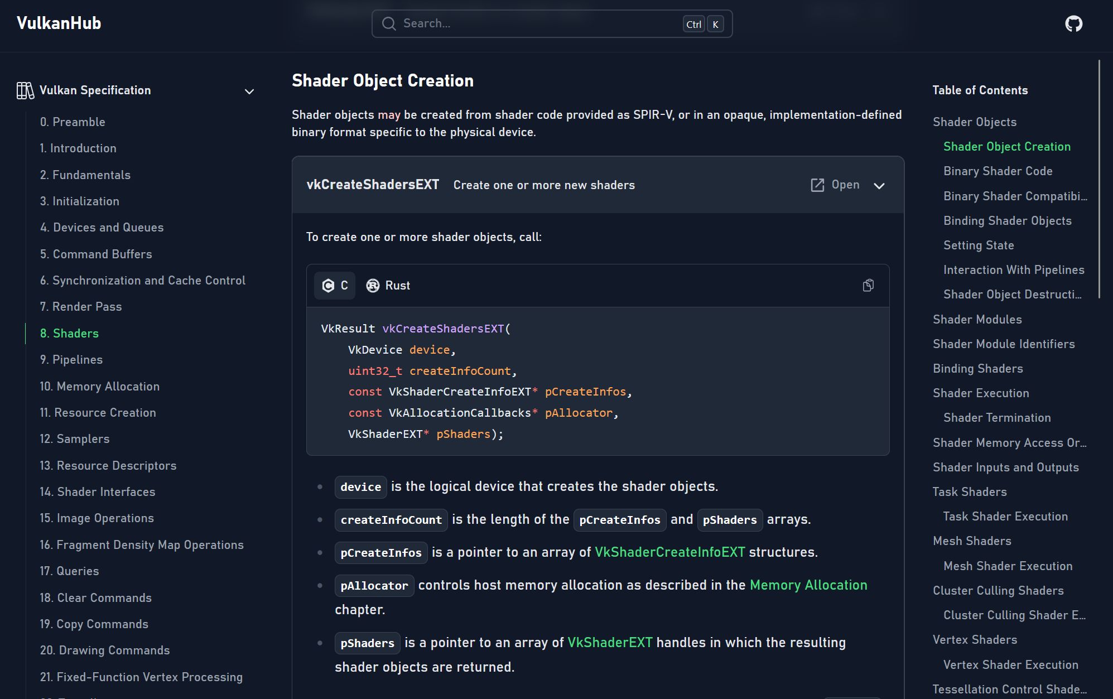The width and height of the screenshot is (1113, 699).
Task: Open chapter 17. Queries
Action: click(69, 571)
